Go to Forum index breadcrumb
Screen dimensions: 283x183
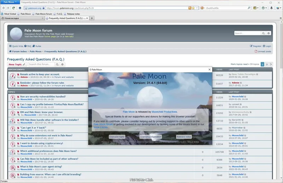(x=18, y=51)
